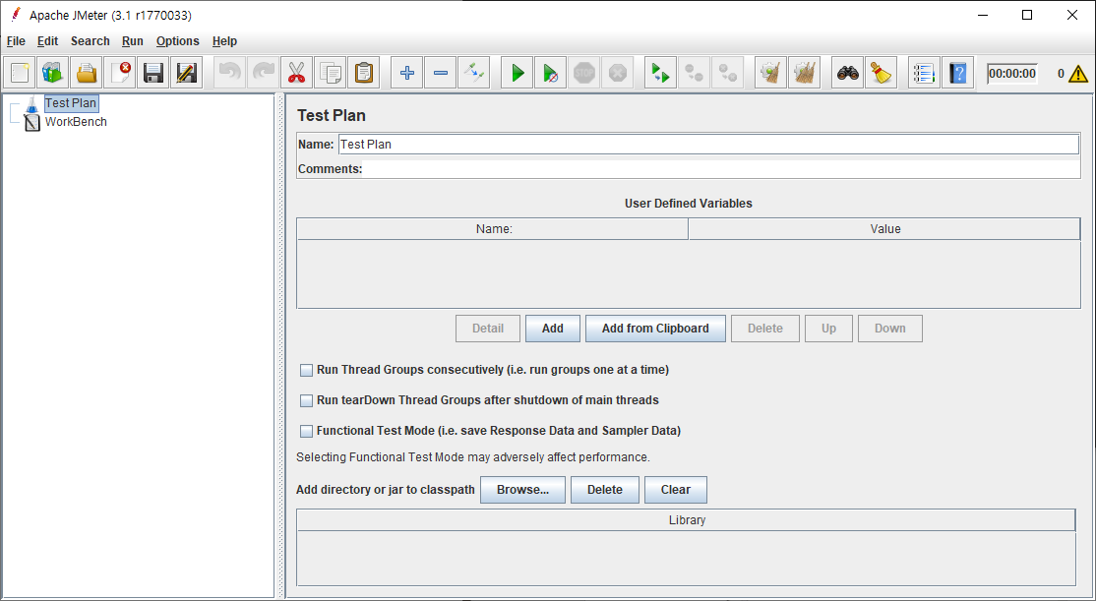
Task: Click Delete button next to Browse
Action: tap(605, 490)
